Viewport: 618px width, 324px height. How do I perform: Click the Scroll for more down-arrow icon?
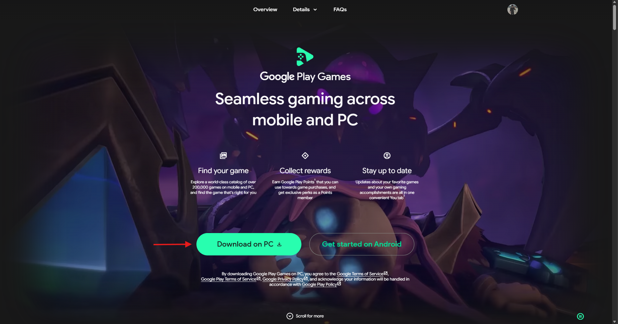[x=290, y=316]
